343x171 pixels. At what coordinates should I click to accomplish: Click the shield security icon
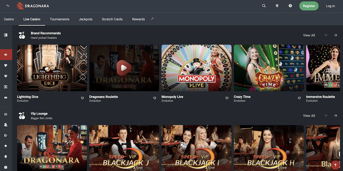click(x=277, y=6)
